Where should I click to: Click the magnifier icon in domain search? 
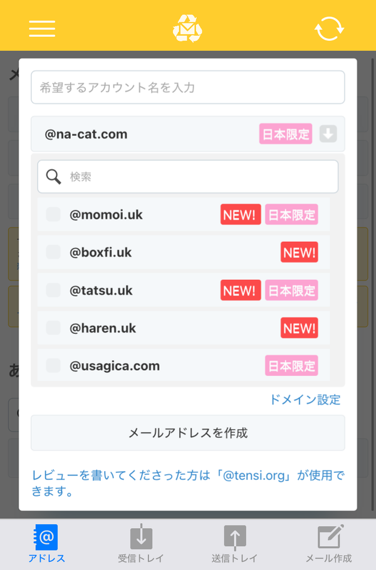tap(53, 177)
